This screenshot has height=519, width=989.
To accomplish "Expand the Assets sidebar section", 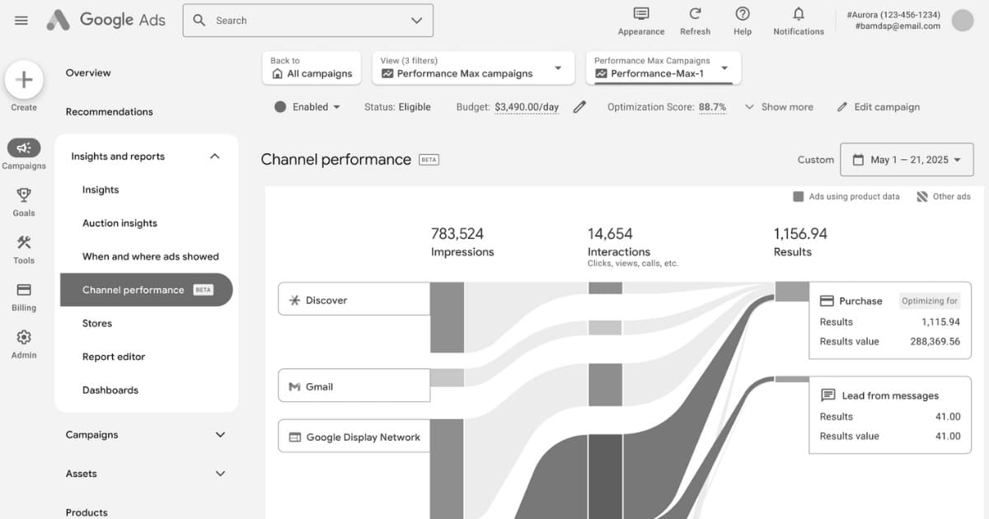I will click(x=220, y=474).
